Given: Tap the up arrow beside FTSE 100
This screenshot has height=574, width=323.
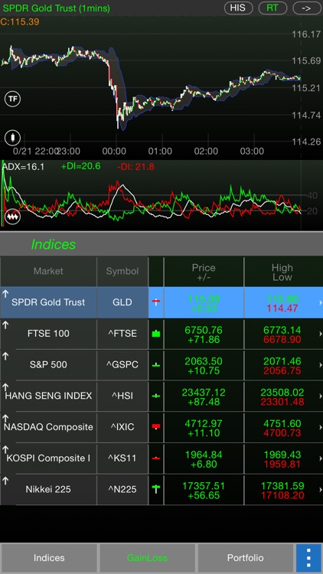Looking at the screenshot, I should pos(5,325).
